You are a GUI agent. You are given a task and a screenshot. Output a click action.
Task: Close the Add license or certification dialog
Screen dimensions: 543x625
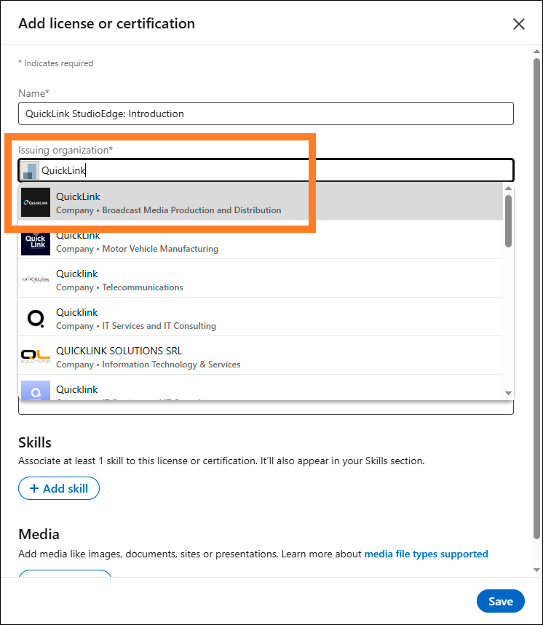(519, 24)
